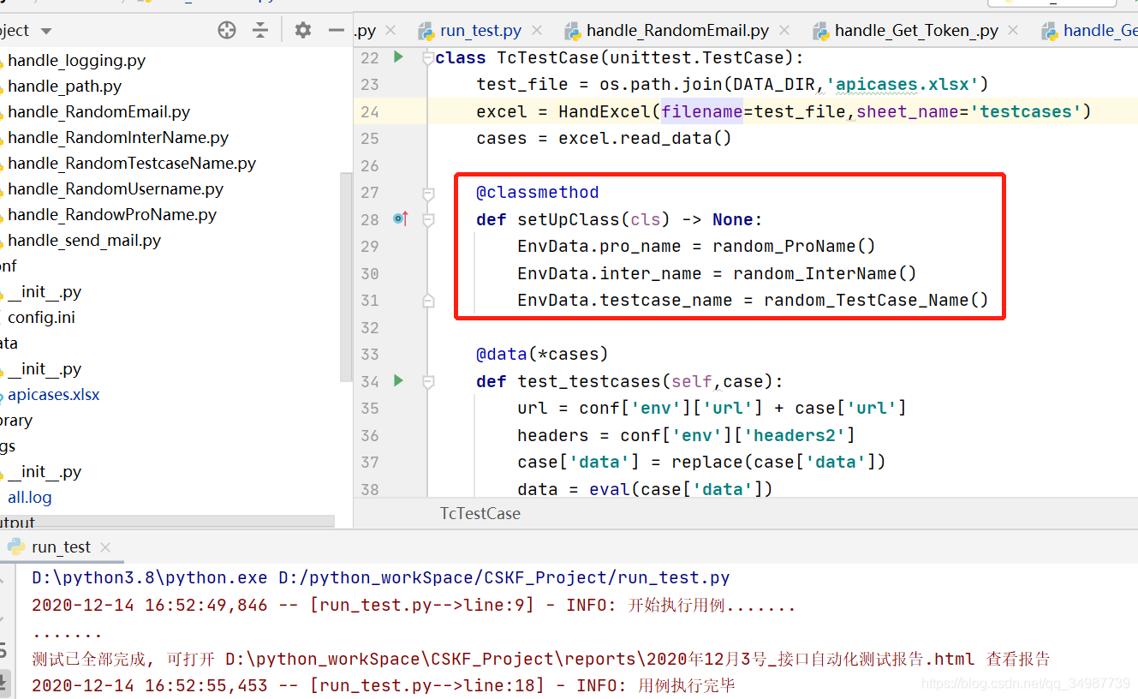Open handle_logging.py in project tree
1138x699 pixels.
(76, 61)
